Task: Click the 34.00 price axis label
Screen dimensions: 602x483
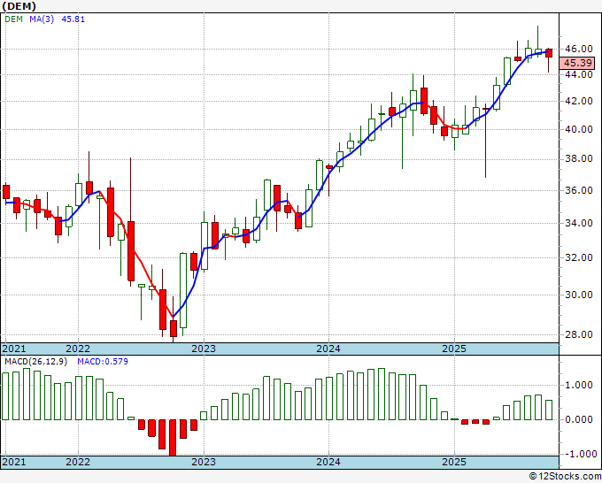Action: (579, 223)
